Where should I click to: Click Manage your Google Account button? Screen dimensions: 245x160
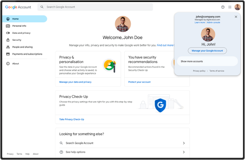[207, 51]
